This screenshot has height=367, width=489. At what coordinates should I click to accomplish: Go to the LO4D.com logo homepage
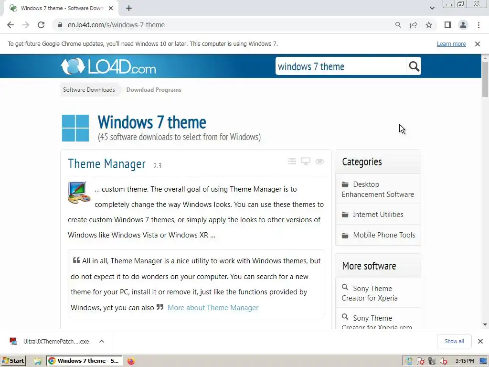point(108,66)
